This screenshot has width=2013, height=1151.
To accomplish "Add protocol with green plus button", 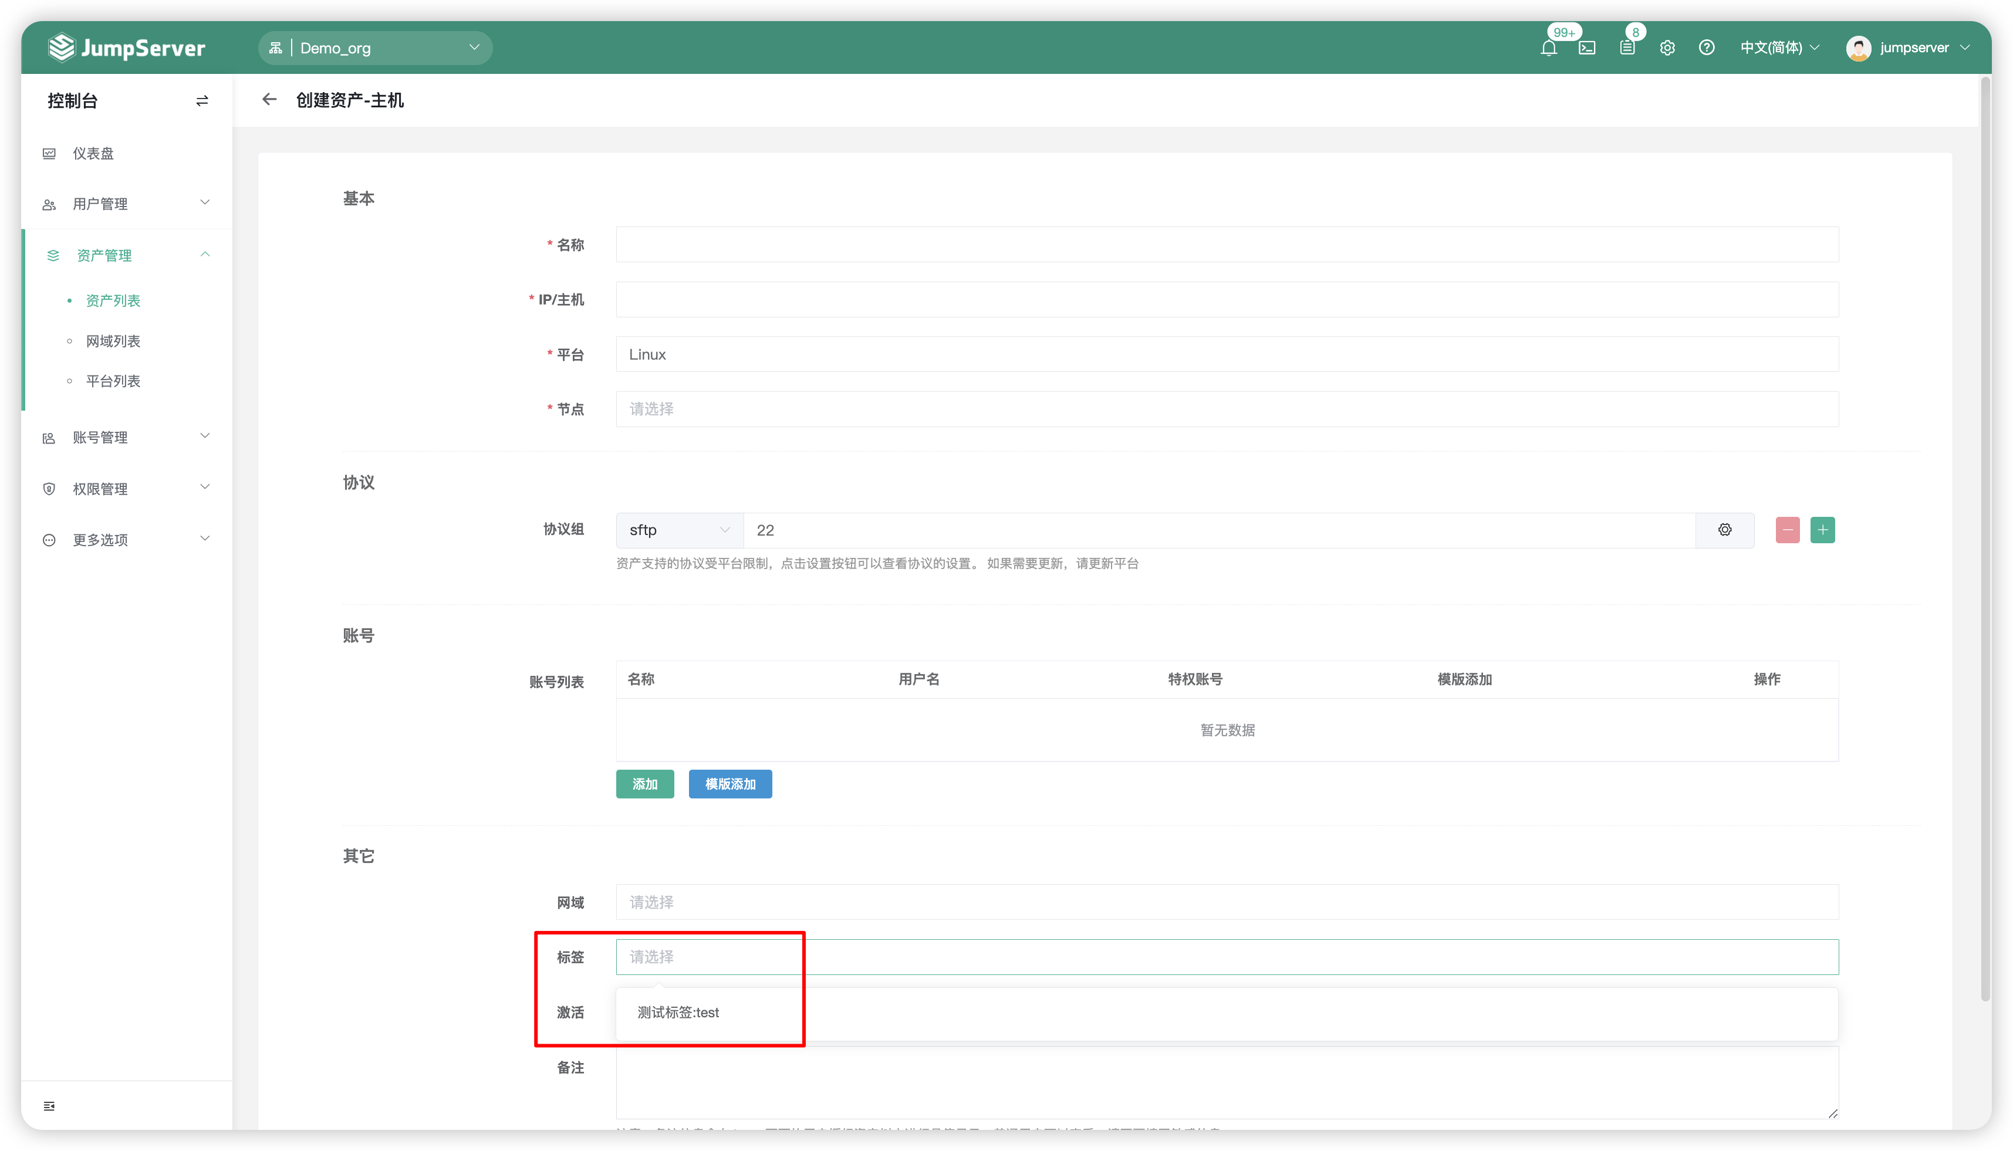I will click(1822, 530).
